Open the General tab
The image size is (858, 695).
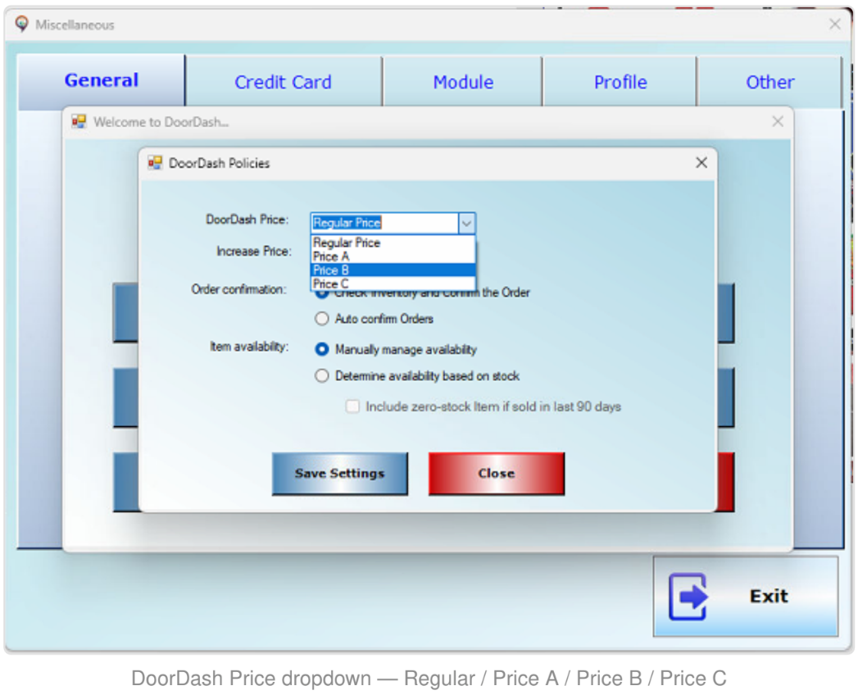[102, 80]
